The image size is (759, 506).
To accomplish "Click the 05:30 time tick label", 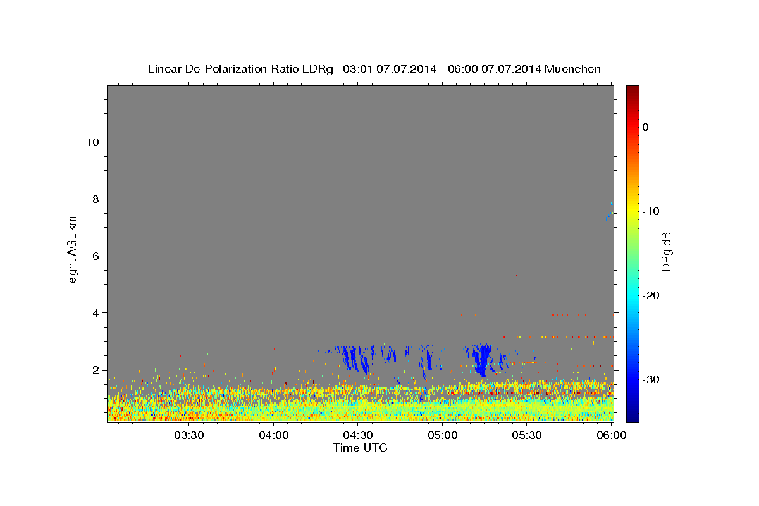I will (x=527, y=435).
